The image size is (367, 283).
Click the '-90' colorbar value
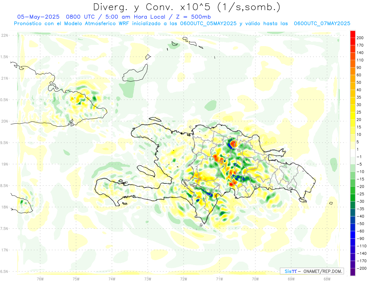[360, 238]
